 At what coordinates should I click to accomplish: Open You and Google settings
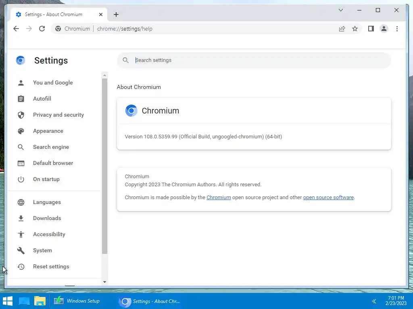[53, 82]
